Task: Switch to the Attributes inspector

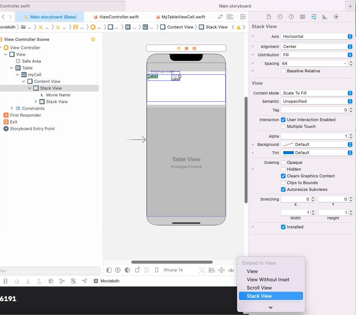Action: [x=314, y=17]
